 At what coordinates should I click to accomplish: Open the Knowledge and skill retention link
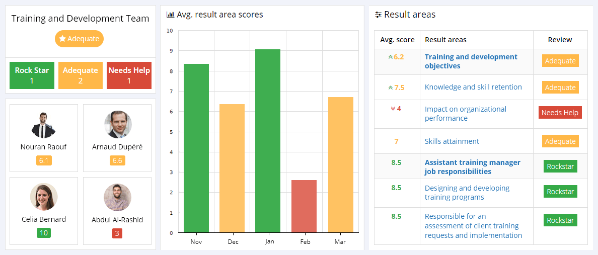click(473, 87)
